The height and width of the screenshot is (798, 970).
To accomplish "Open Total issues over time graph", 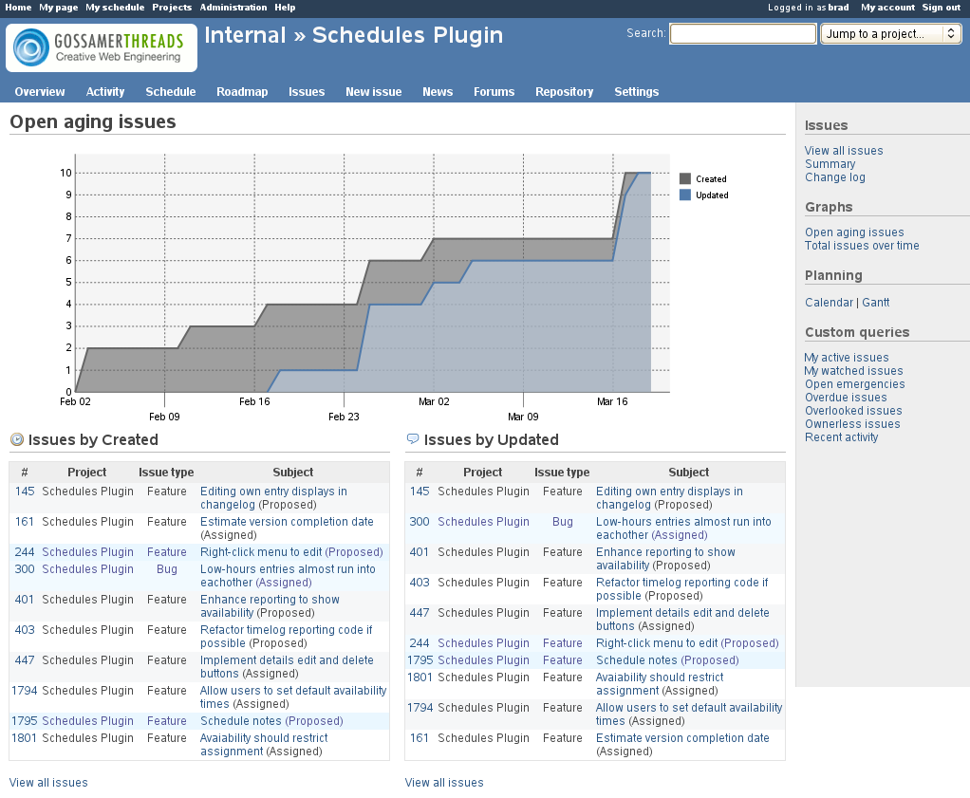I will point(862,246).
